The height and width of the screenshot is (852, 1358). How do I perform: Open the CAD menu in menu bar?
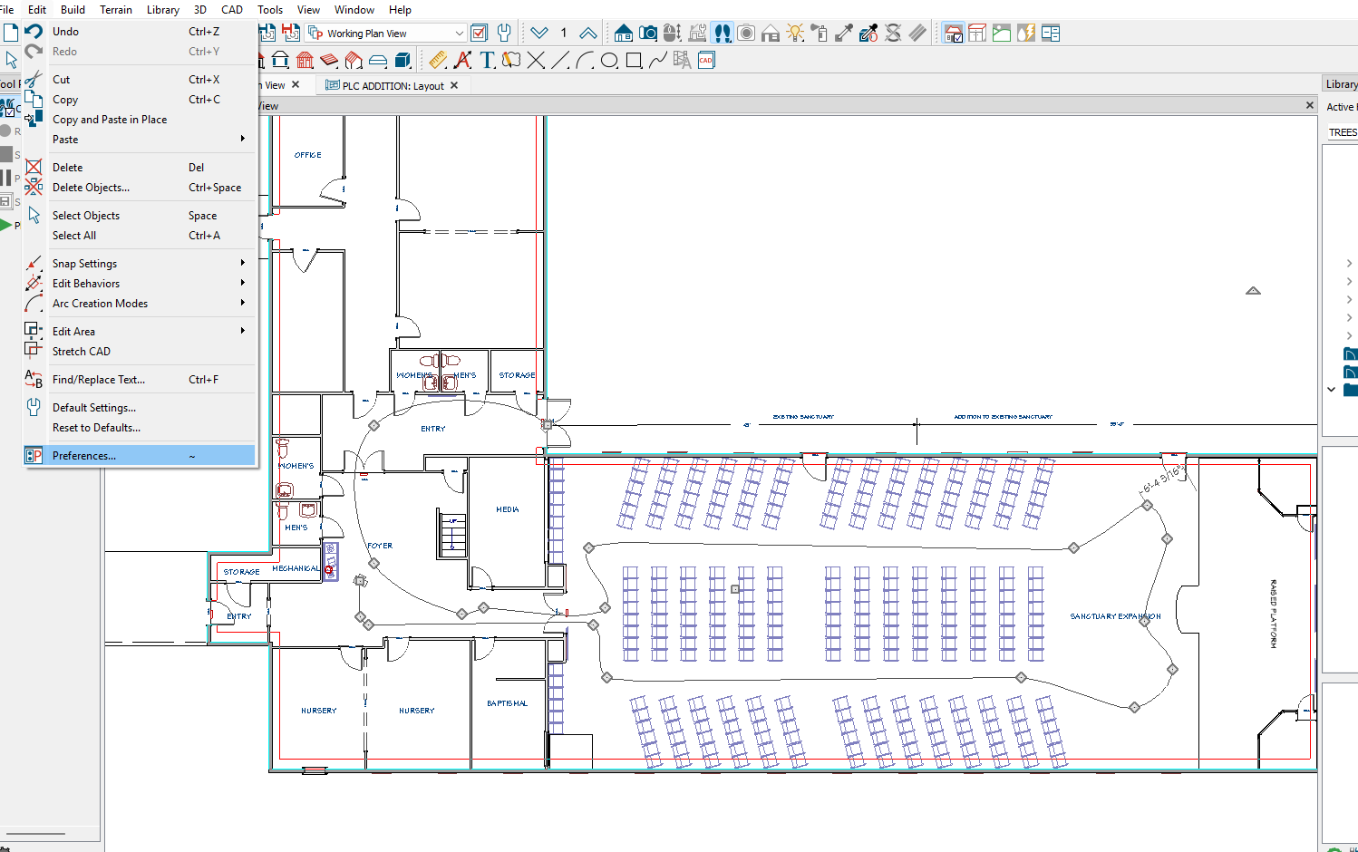tap(232, 10)
